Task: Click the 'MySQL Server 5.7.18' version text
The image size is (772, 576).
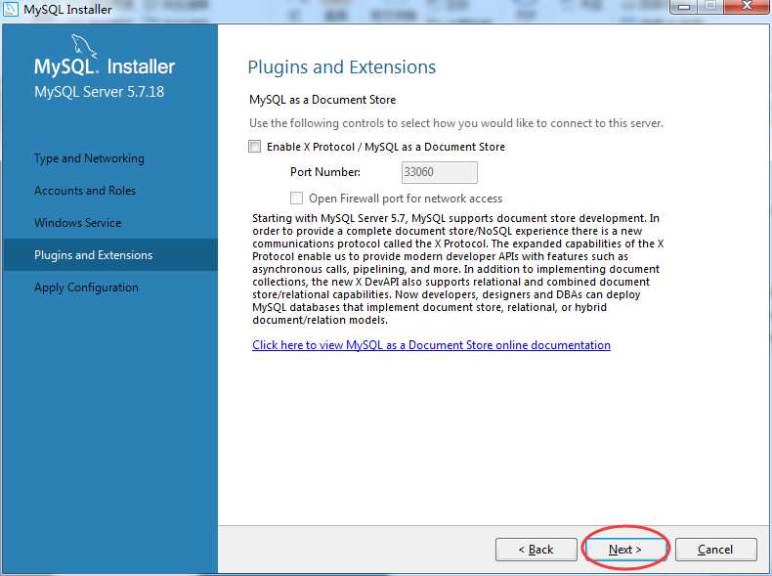Action: pos(99,92)
